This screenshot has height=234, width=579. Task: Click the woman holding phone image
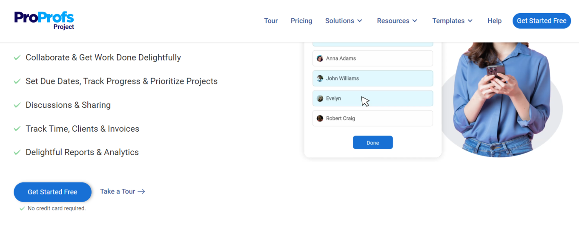502,99
